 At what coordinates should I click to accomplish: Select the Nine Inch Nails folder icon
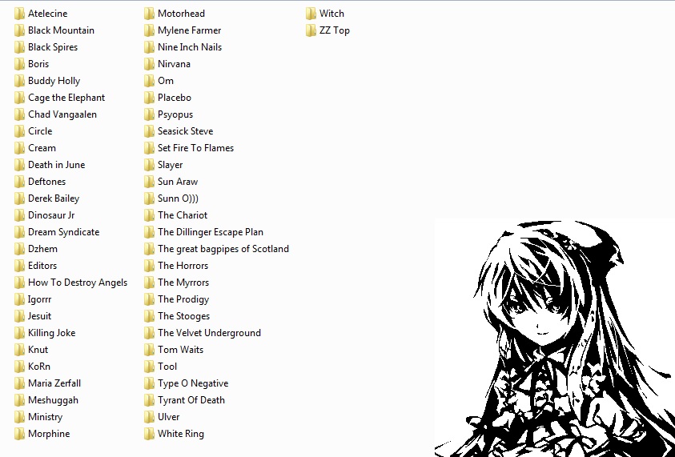coord(150,47)
